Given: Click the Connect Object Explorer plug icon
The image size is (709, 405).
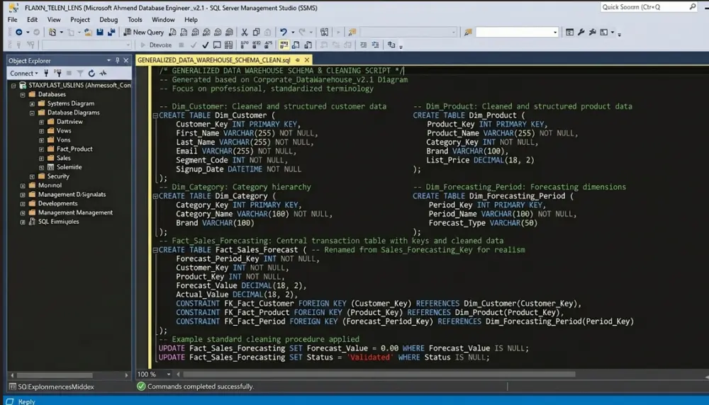Looking at the screenshot, I should pos(46,73).
